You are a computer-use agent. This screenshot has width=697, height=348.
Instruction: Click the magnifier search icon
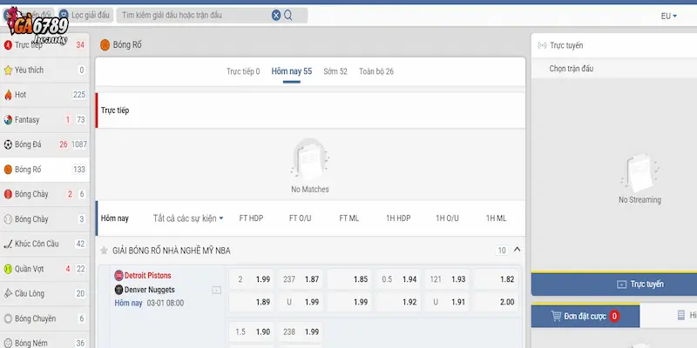[288, 16]
